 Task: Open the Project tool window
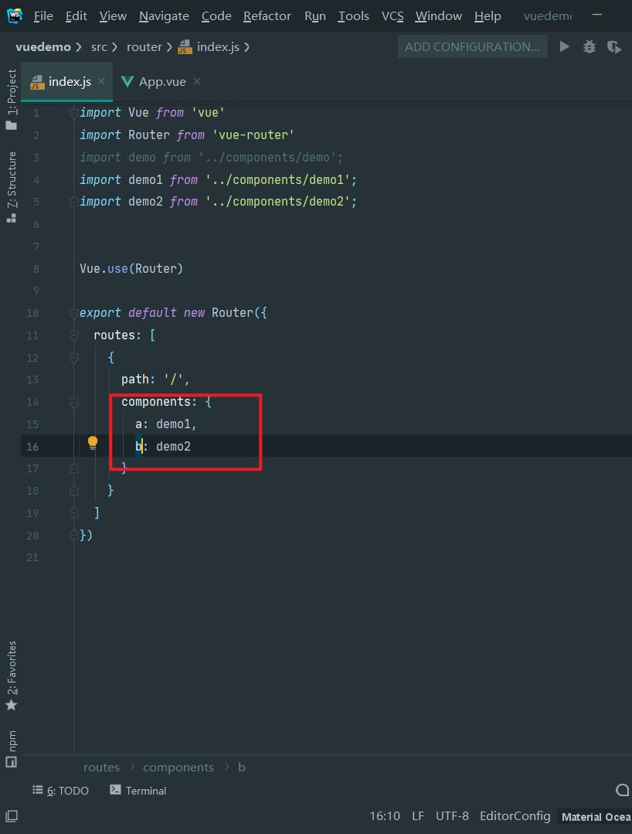click(x=11, y=100)
